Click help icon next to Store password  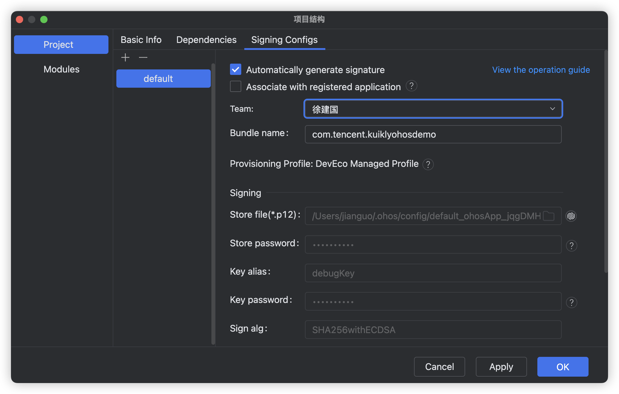(x=571, y=245)
